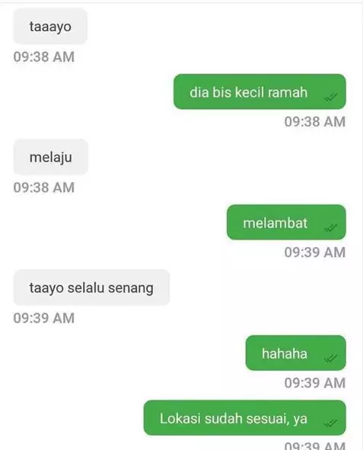This screenshot has height=450, width=363.
Task: Tap the delivered checkmark on 'Lokasi sudah sesuai, ya'
Action: coord(330,423)
